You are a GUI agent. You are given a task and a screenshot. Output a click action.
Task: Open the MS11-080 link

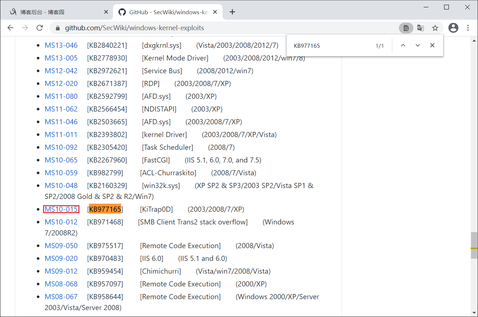(61, 96)
